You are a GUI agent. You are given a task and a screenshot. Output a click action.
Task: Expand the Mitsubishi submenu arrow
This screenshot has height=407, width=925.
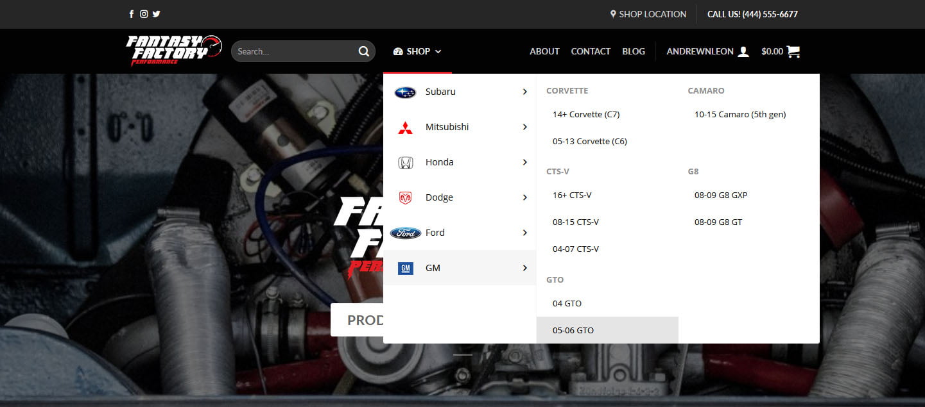click(524, 128)
